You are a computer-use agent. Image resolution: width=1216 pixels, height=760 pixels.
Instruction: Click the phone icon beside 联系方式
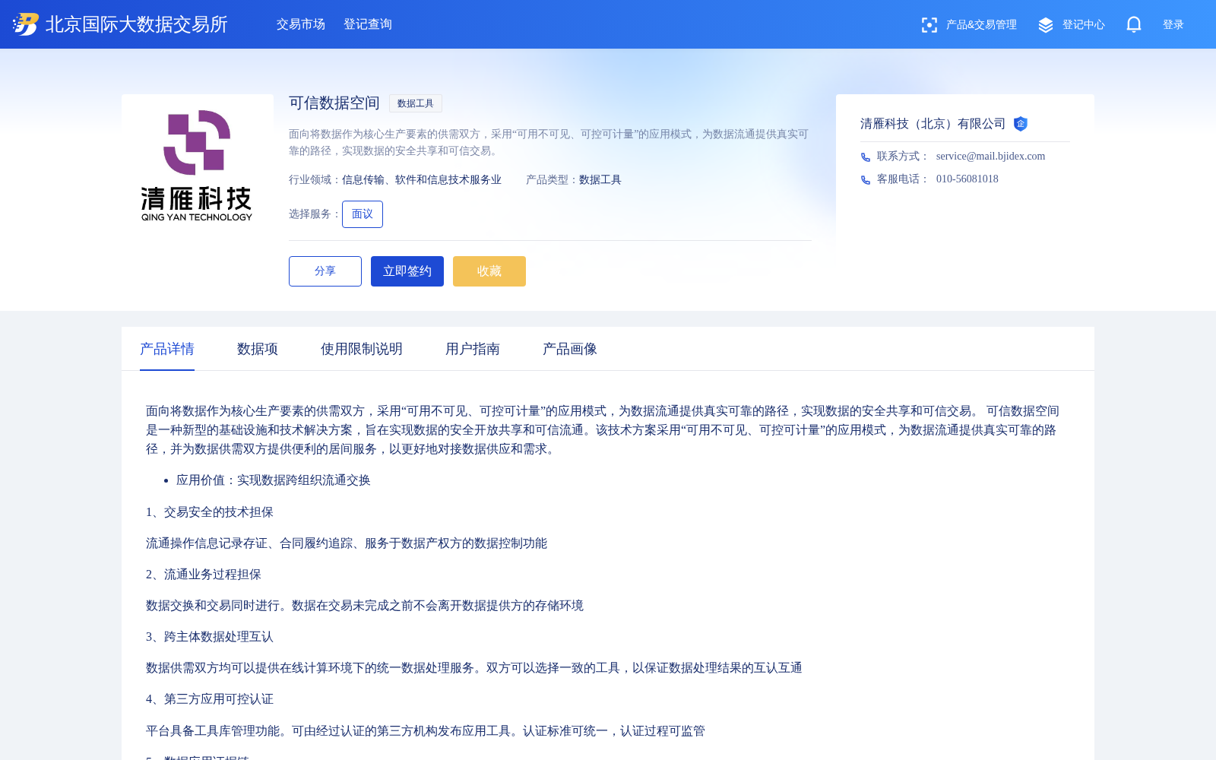click(866, 157)
